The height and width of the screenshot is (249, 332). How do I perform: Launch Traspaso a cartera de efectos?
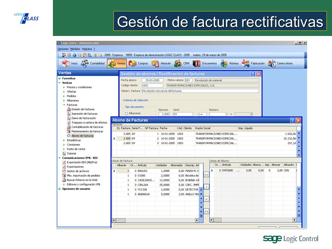87,122
